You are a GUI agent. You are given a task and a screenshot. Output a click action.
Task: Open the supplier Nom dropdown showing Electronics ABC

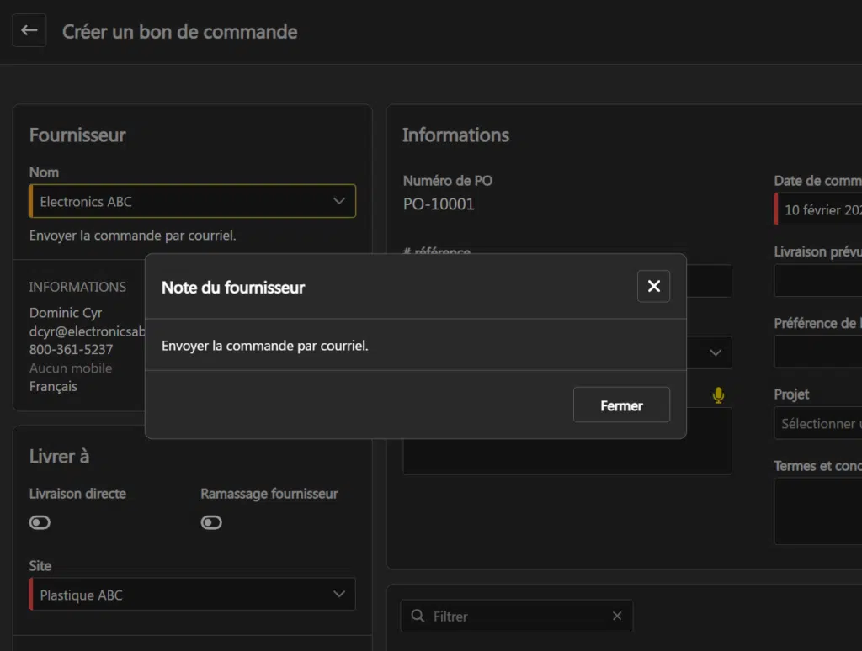pos(192,202)
